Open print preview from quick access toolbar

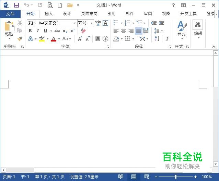[x=50, y=5]
